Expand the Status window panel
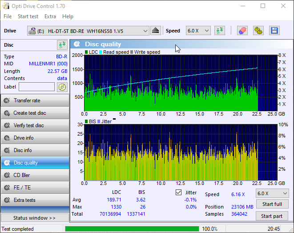The width and height of the screenshot is (294, 233). (x=35, y=218)
